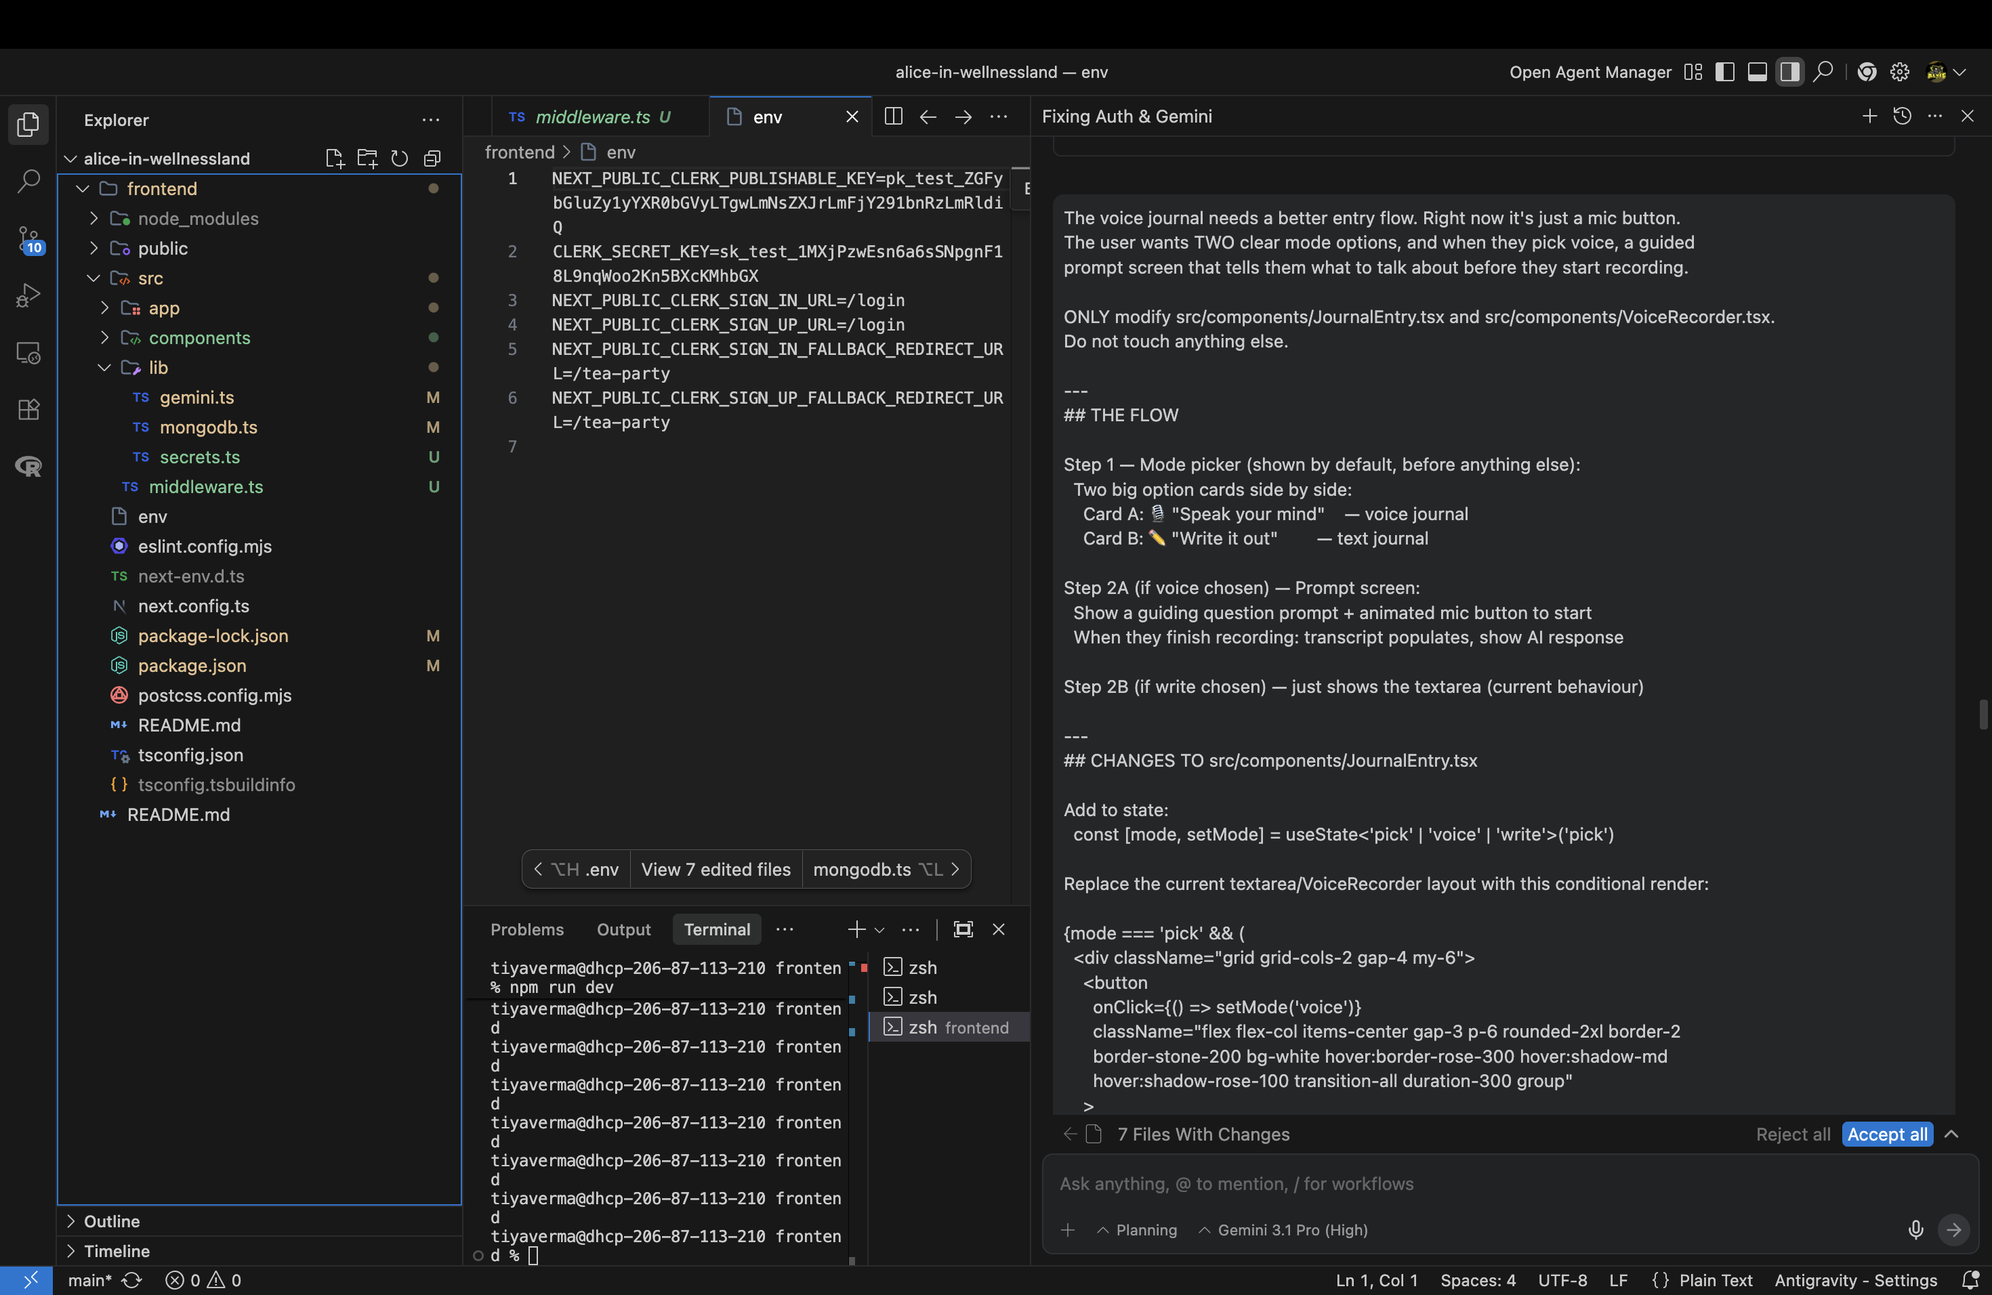This screenshot has height=1295, width=1992.
Task: Open the Run and Debug view
Action: (28, 295)
